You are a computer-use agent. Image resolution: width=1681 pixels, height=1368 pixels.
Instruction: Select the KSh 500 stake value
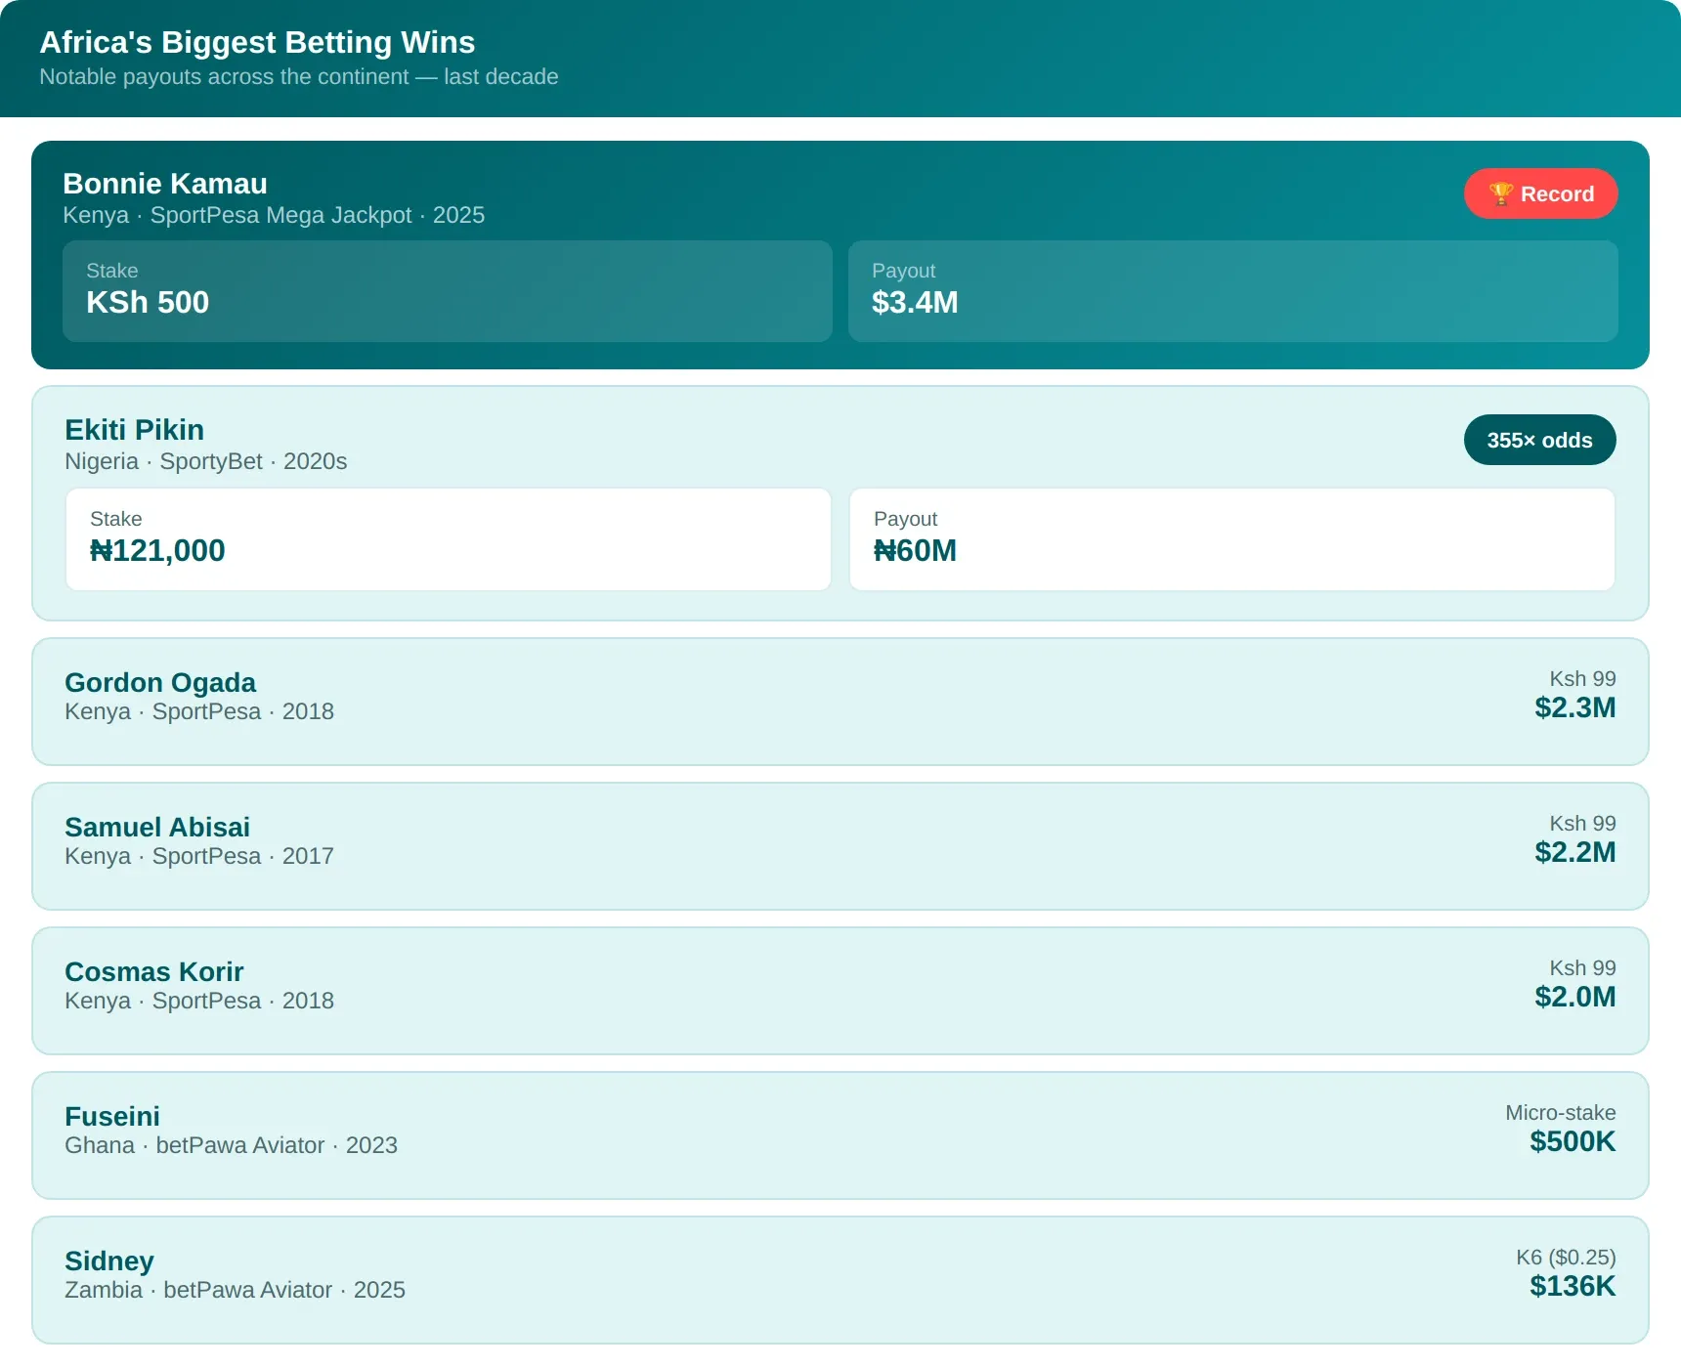pyautogui.click(x=148, y=302)
